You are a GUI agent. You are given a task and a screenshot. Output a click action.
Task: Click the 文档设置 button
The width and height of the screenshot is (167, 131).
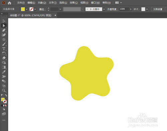158,9
